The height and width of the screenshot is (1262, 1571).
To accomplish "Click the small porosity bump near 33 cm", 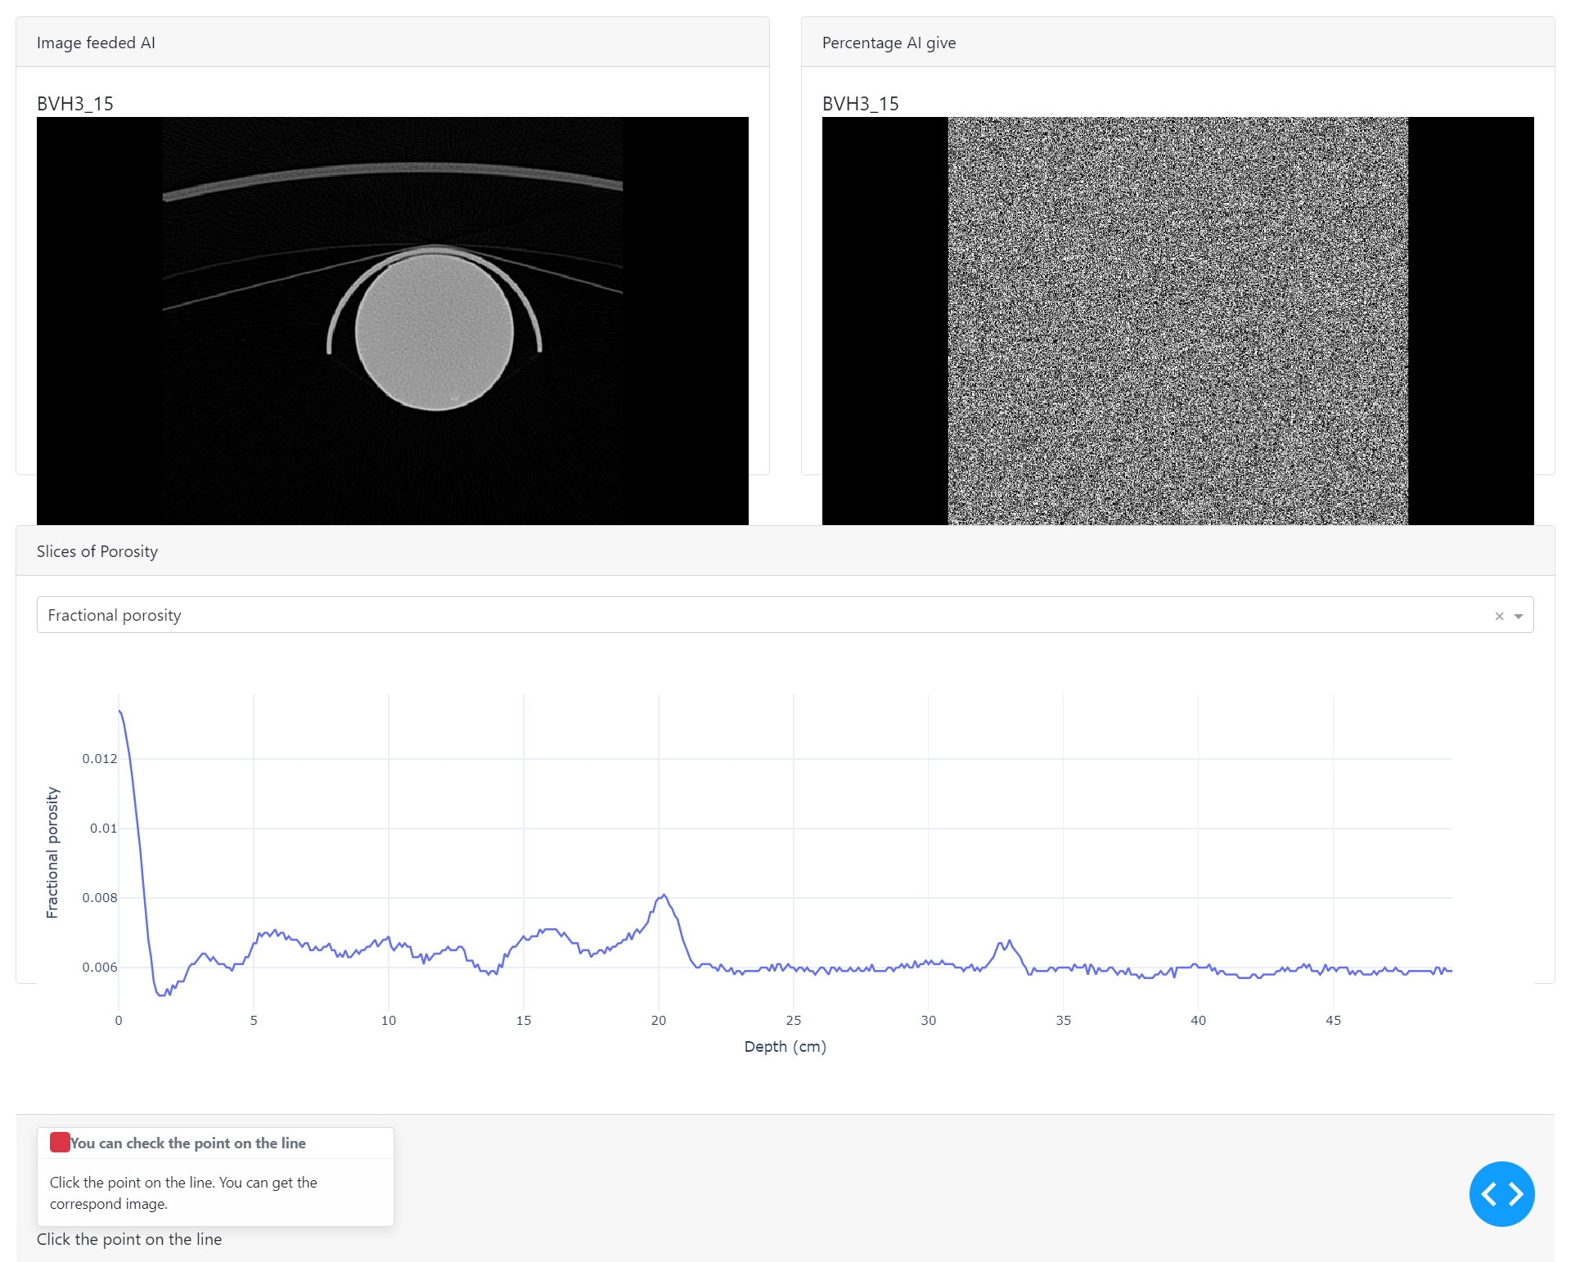I will [1009, 941].
